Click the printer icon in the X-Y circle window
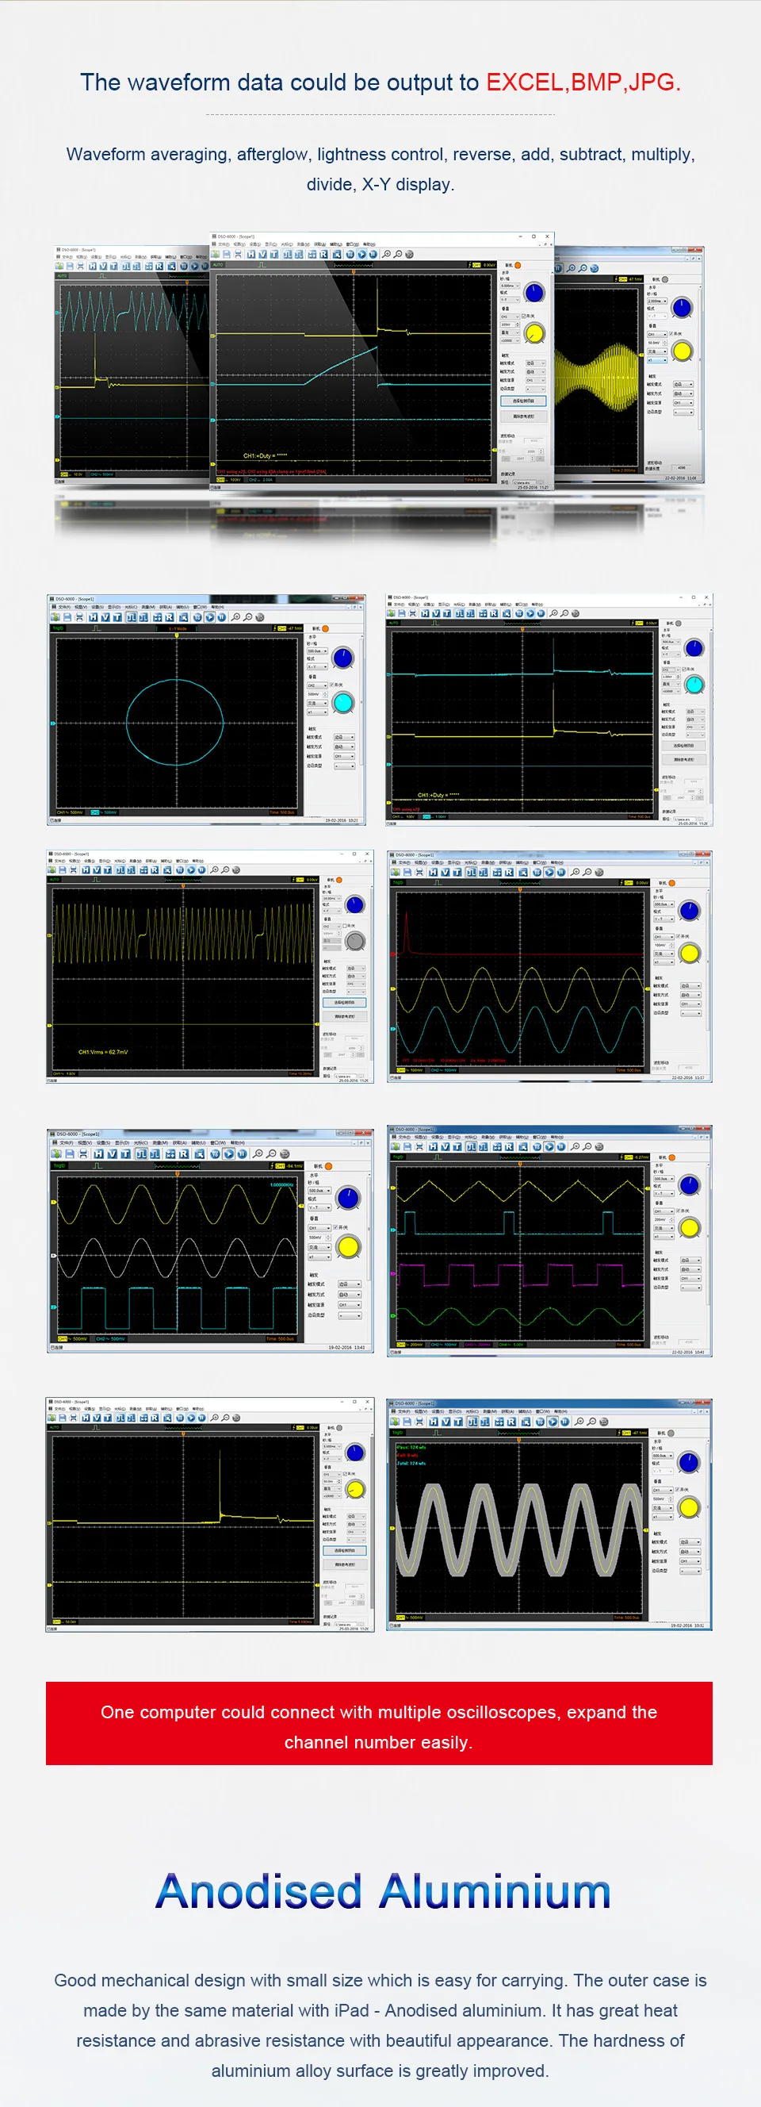Viewport: 761px width, 2107px height. pyautogui.click(x=80, y=617)
